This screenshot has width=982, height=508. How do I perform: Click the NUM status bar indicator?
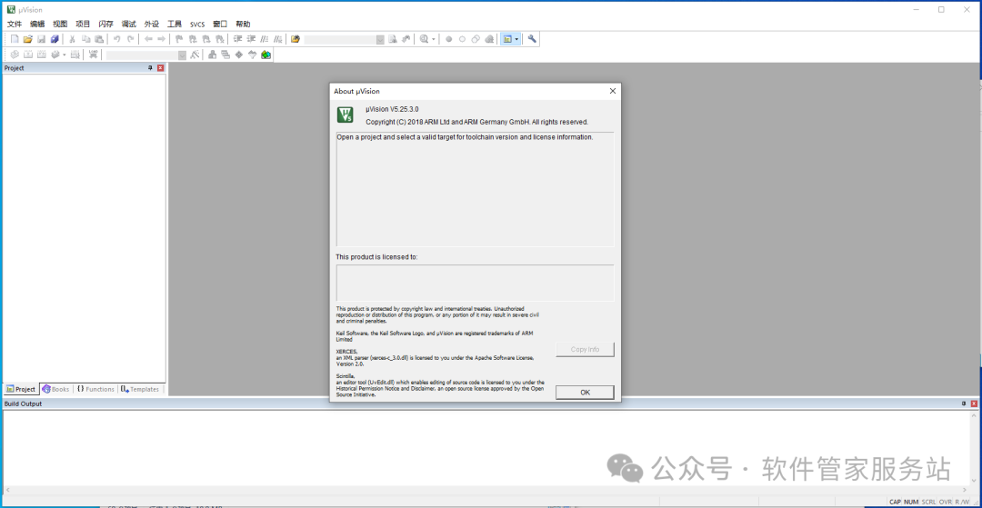click(x=910, y=502)
